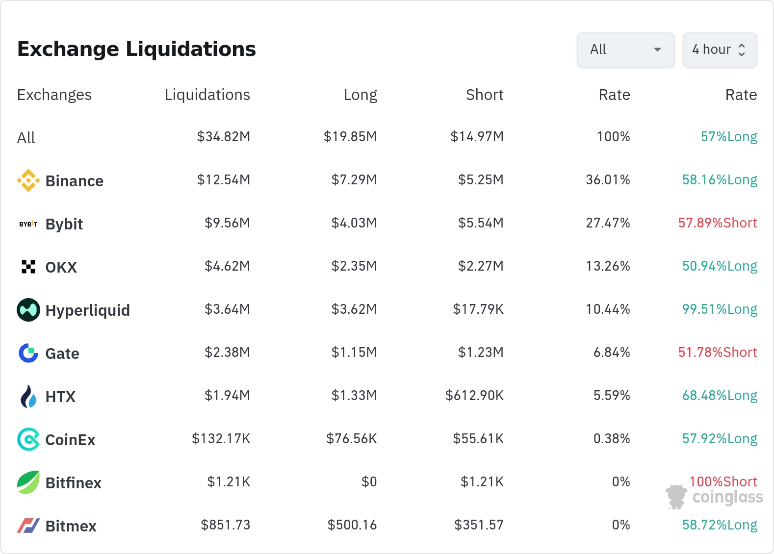The width and height of the screenshot is (774, 554).
Task: Click the Bybit logo icon
Action: 28,224
